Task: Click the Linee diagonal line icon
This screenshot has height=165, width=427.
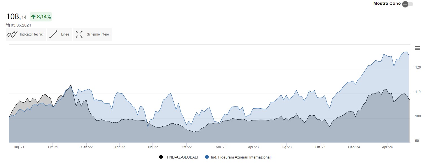Action: tap(53, 34)
